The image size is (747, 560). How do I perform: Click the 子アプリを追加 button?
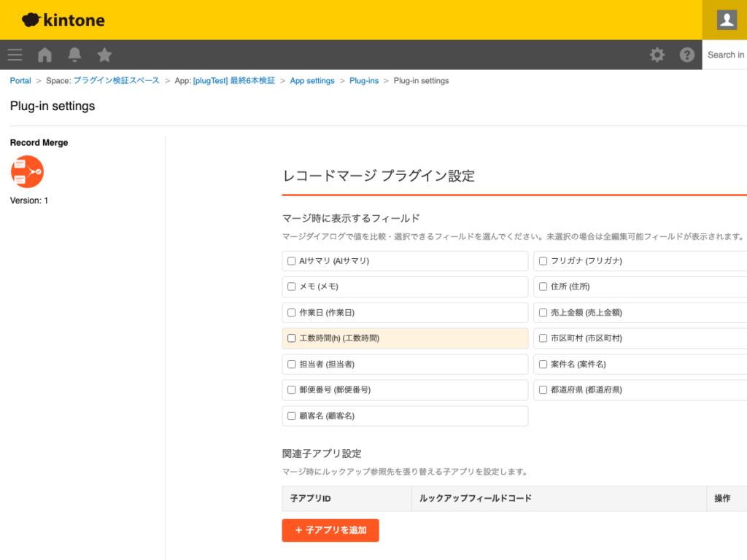[x=330, y=530]
